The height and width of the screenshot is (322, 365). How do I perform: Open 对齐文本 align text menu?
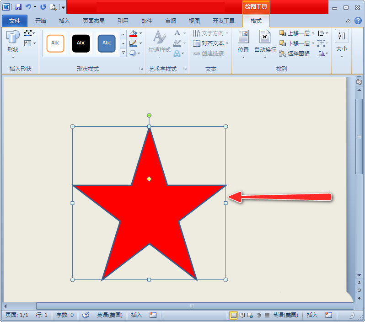coord(210,43)
